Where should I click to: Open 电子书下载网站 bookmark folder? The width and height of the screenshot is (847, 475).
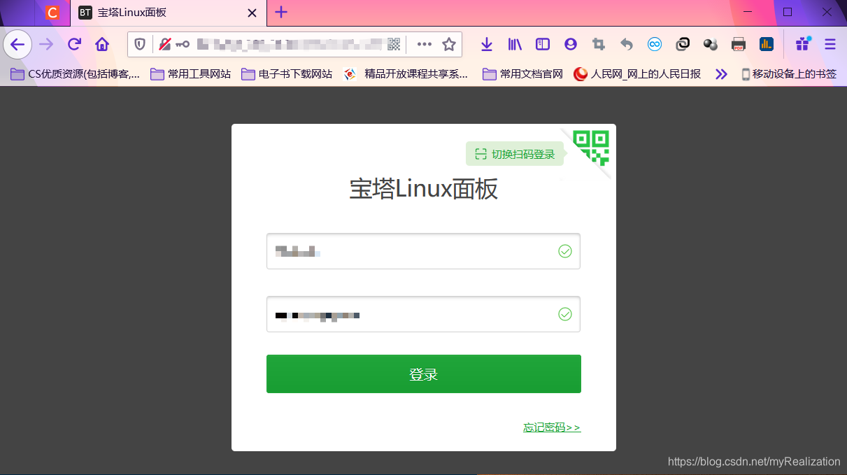coord(287,73)
